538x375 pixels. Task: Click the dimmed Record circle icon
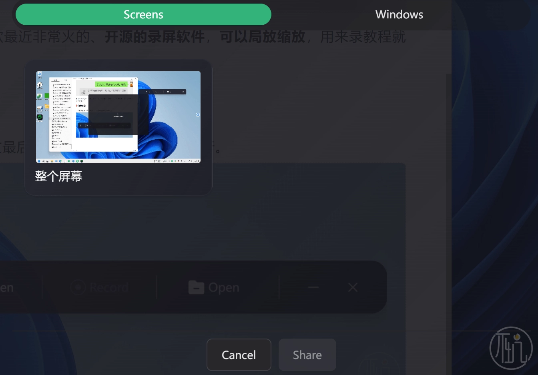click(x=78, y=287)
